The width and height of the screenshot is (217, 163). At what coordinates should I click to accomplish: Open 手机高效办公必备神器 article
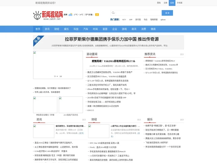pos(111,93)
